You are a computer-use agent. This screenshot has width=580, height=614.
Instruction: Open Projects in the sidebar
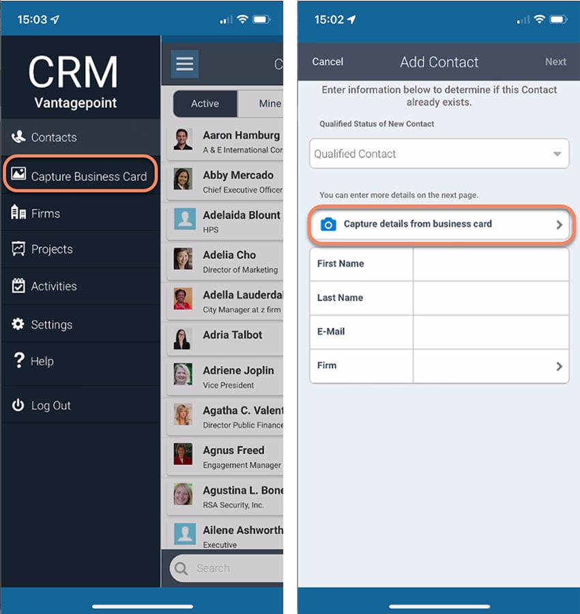tap(81, 249)
